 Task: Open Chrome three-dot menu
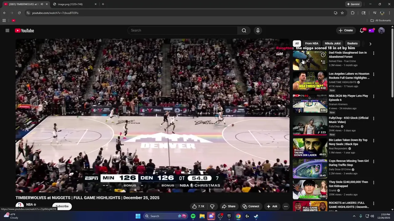[390, 13]
